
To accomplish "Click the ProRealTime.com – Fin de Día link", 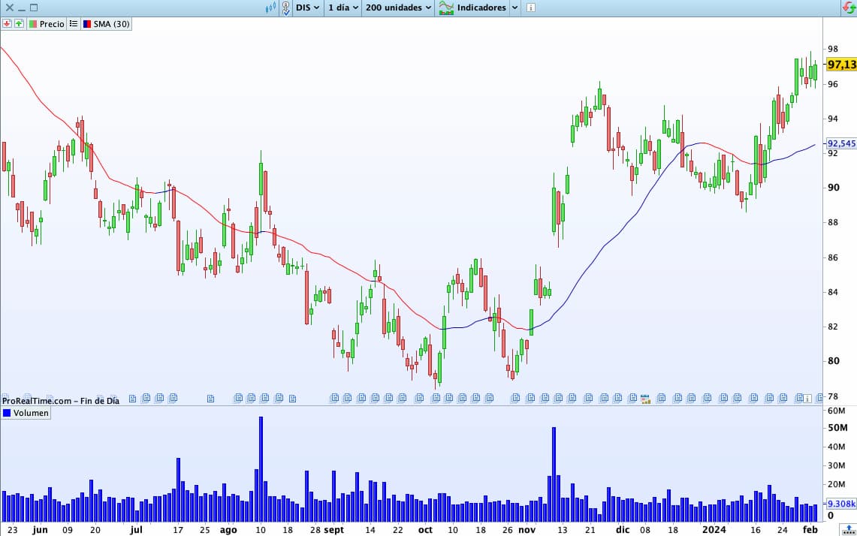I will coord(61,401).
